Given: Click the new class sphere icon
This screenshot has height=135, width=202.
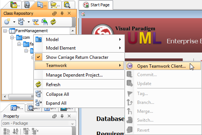Looking at the screenshot, I should coord(7,21).
